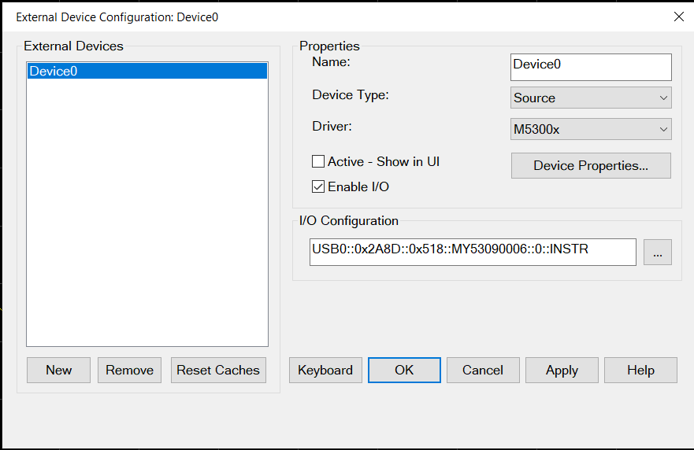Viewport: 694px width, 450px height.
Task: Click empty area of External Devices list
Action: point(147,220)
